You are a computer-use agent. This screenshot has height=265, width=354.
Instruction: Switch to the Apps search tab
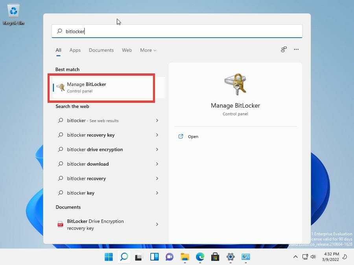75,50
